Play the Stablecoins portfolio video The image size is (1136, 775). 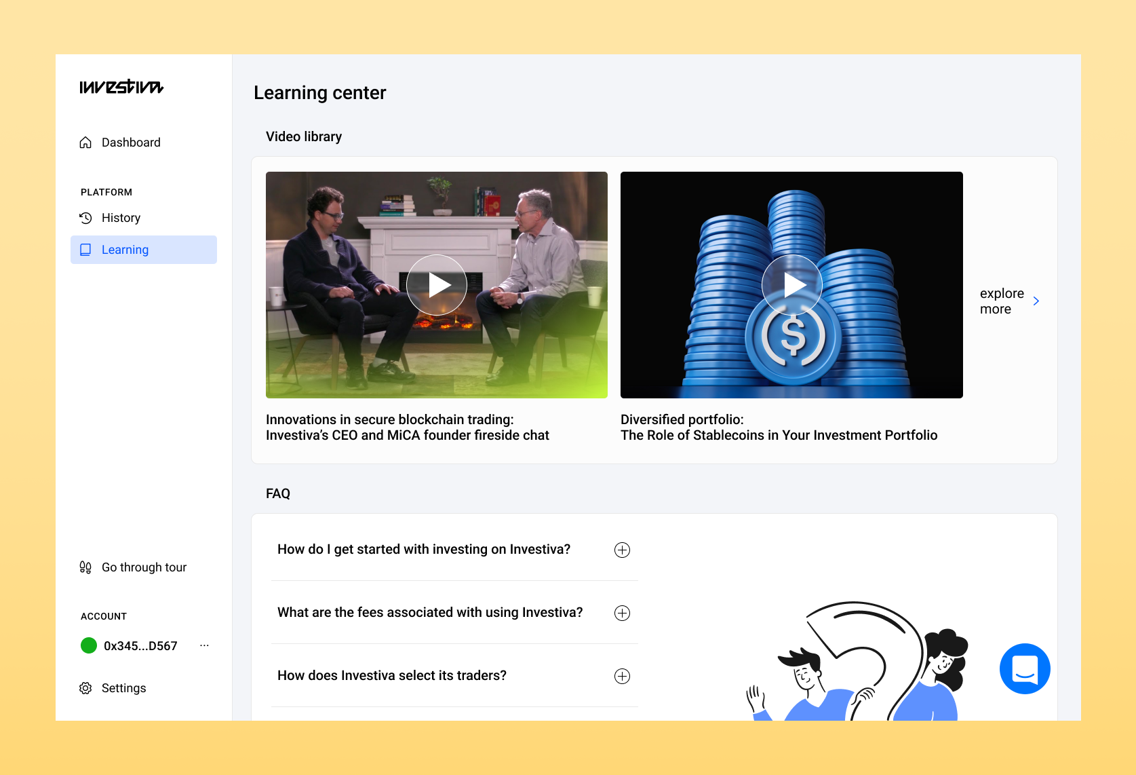click(791, 285)
